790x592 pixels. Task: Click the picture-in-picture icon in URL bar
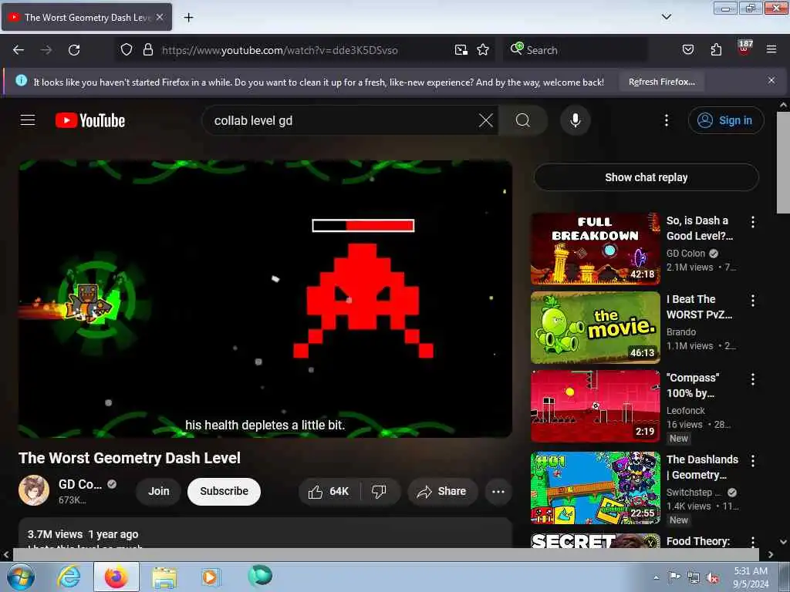point(461,50)
